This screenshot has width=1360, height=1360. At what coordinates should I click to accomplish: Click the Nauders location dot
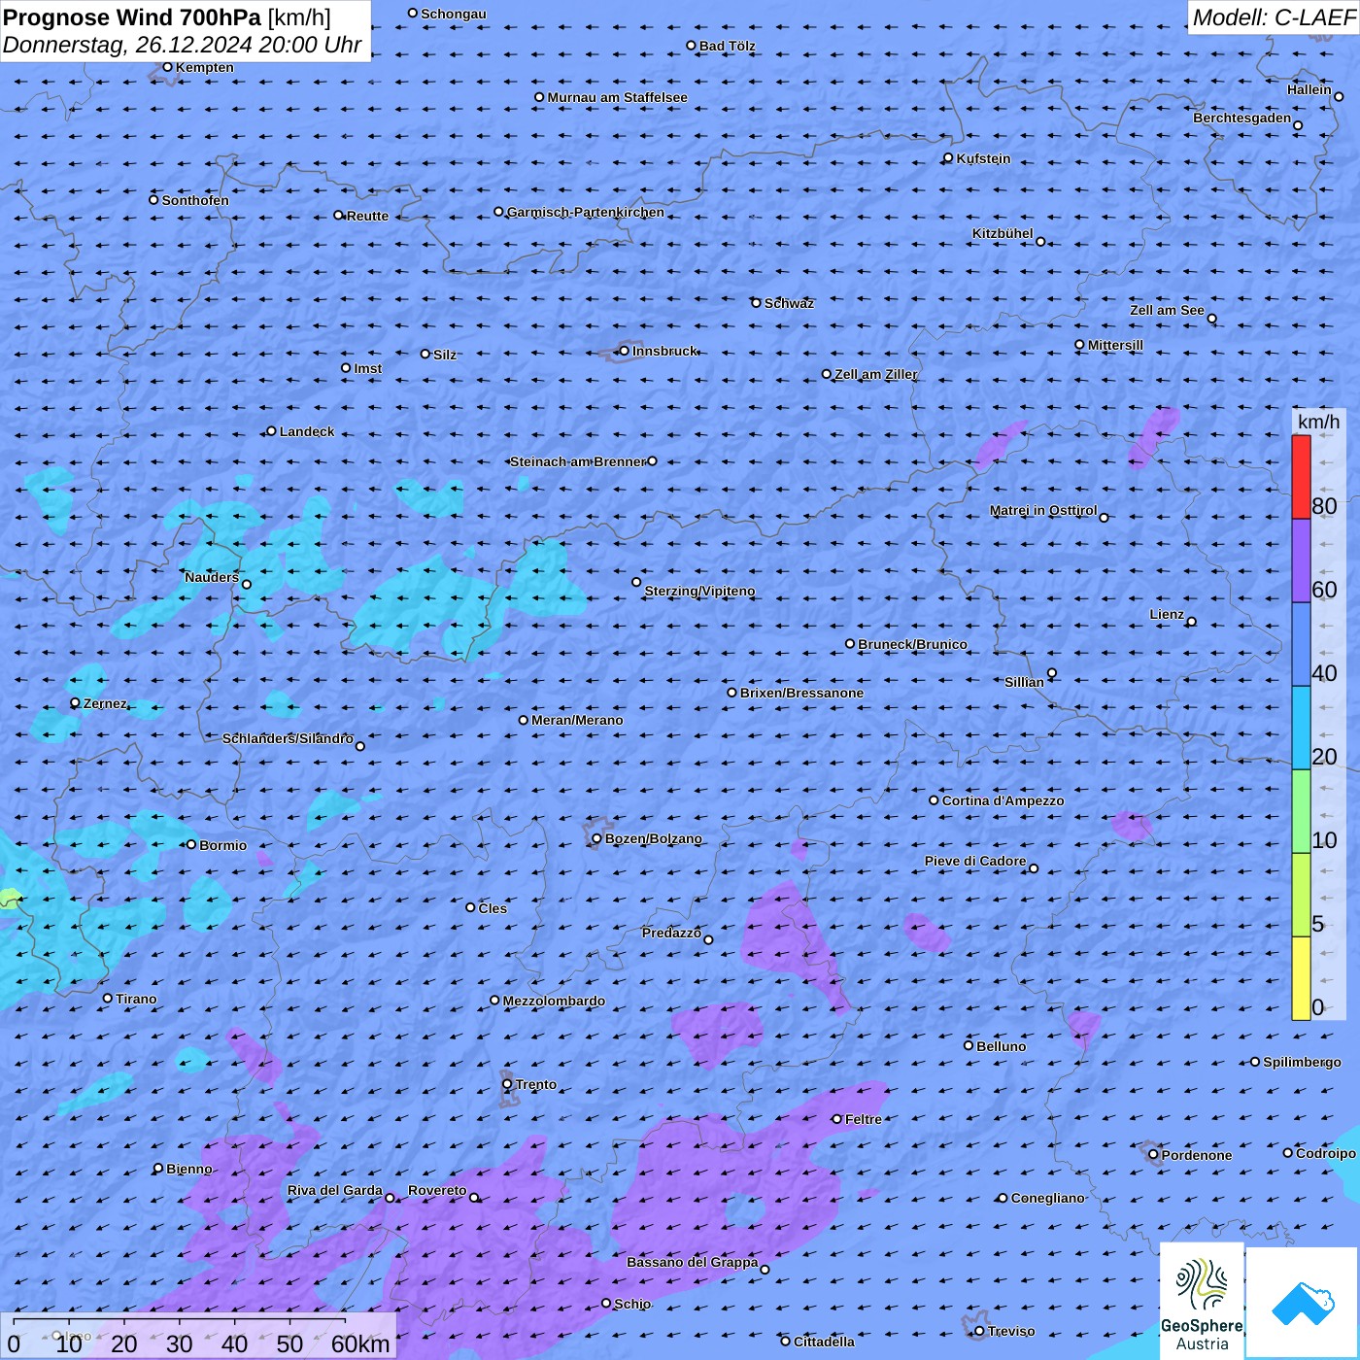[x=247, y=585]
